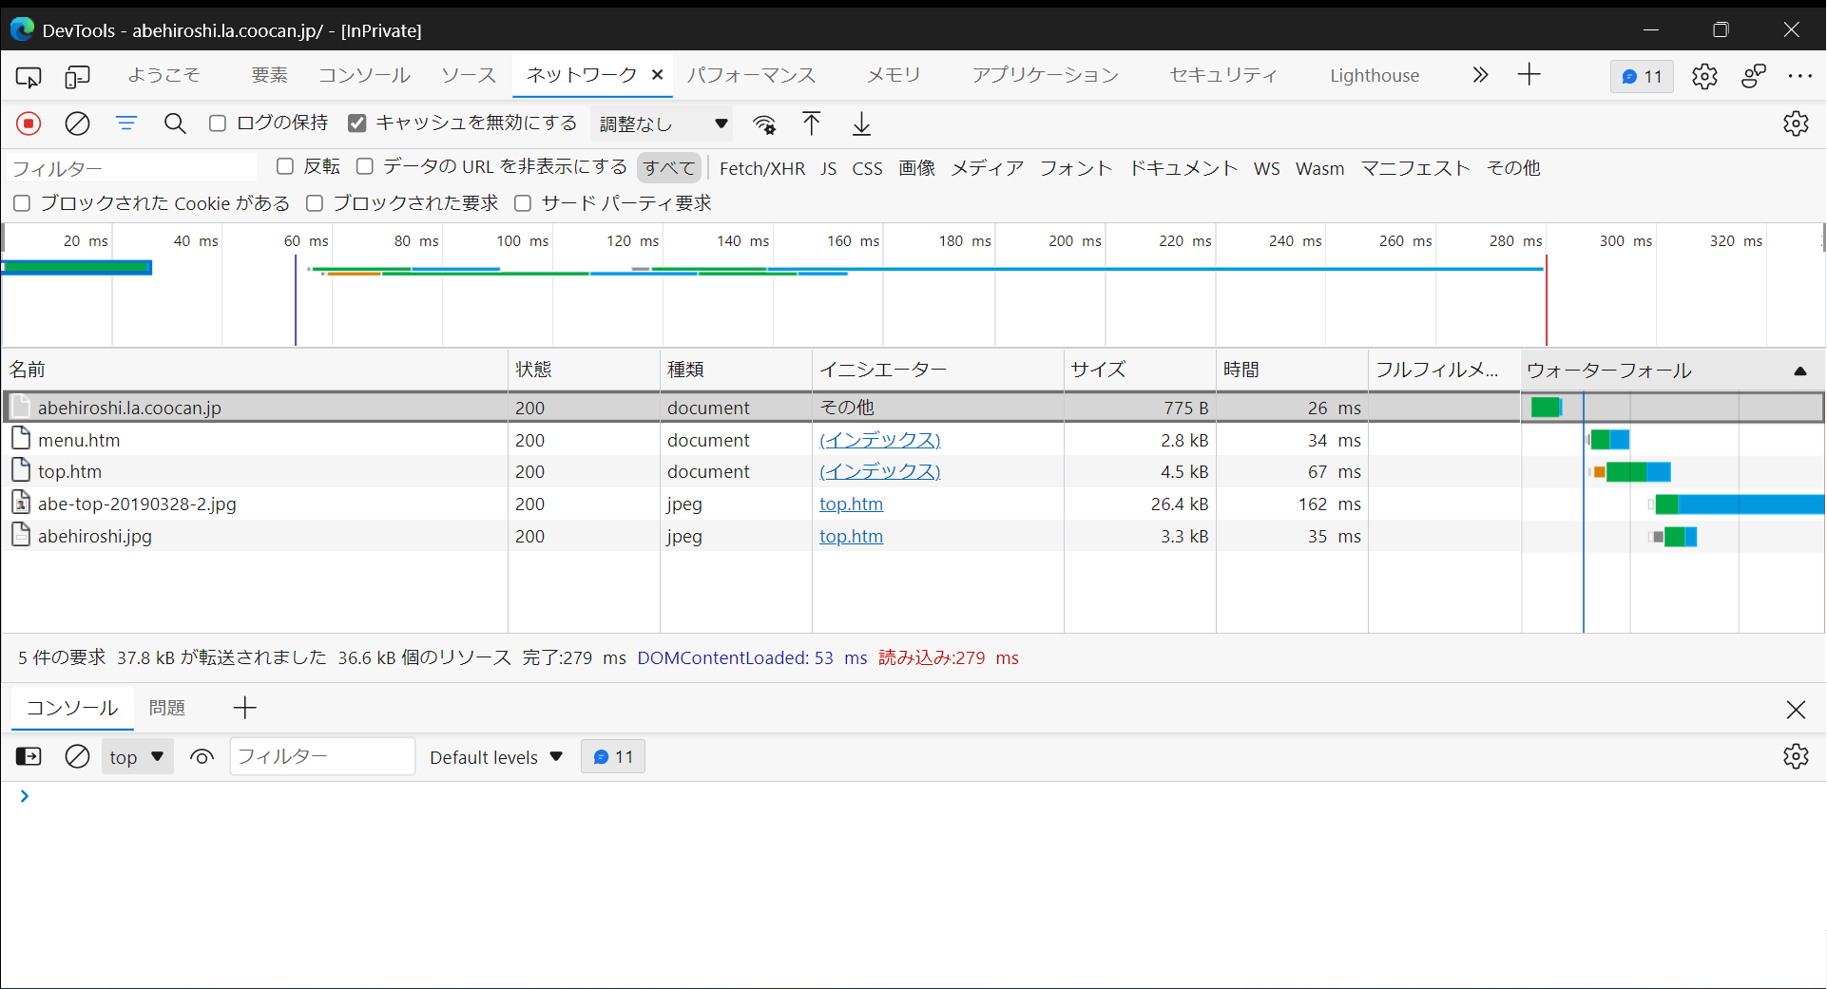Activate the inspect element picker icon
Screen dimensions: 1827x989
29,76
